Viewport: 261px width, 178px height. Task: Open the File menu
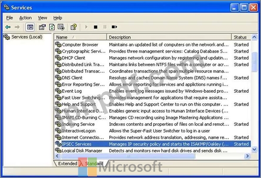10,18
